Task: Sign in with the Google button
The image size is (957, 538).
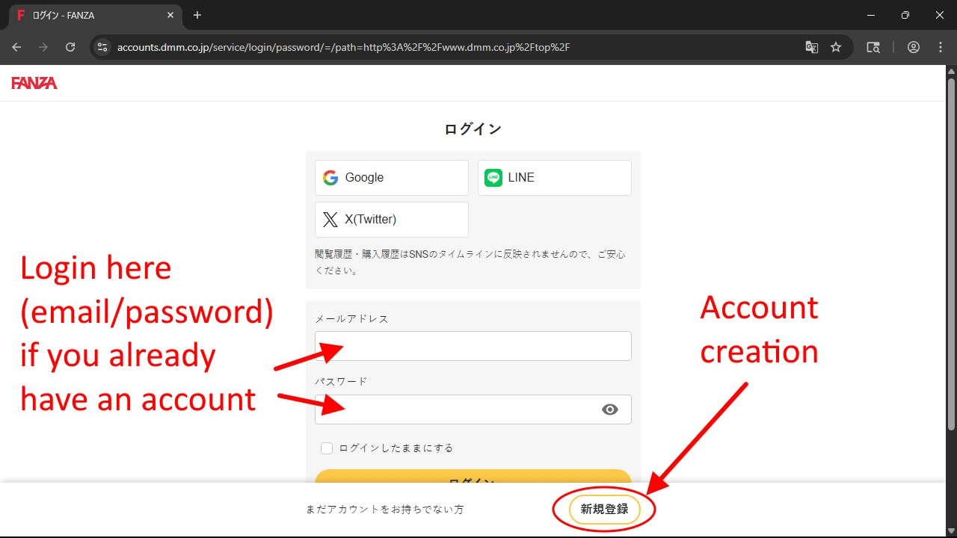Action: coord(392,178)
